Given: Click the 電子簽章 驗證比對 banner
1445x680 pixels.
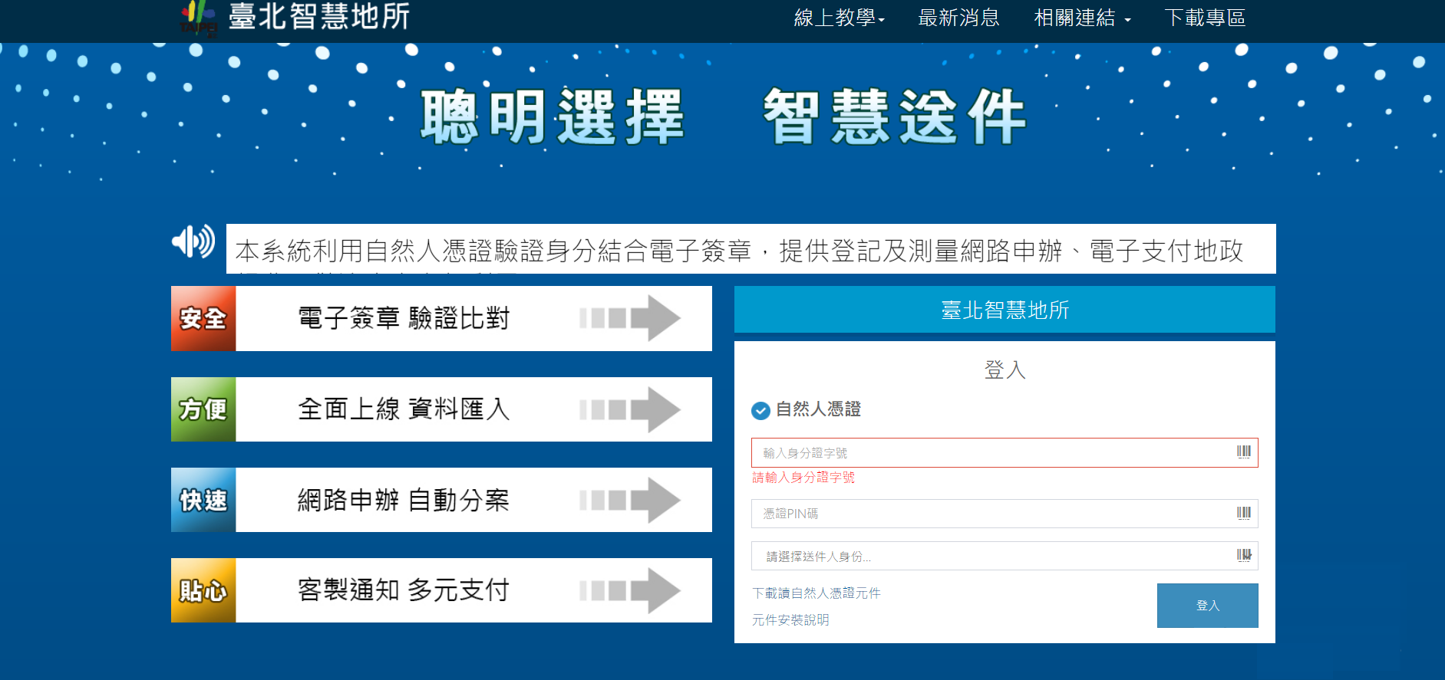Looking at the screenshot, I should (441, 318).
